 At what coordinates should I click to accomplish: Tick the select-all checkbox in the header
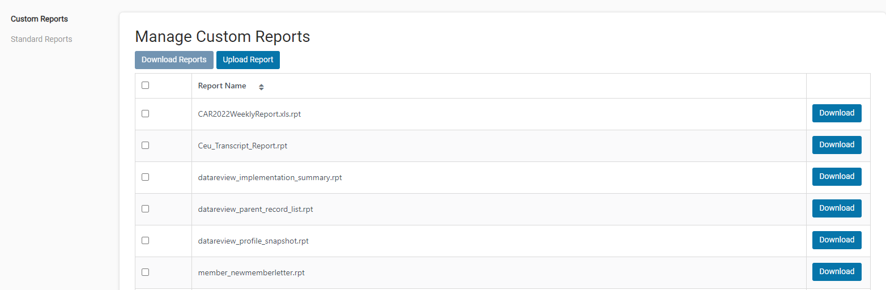(145, 86)
